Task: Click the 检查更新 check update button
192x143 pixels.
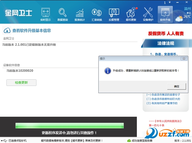Action: pyautogui.click(x=21, y=83)
